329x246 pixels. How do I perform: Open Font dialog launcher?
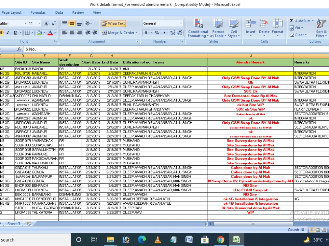[x=55, y=41]
